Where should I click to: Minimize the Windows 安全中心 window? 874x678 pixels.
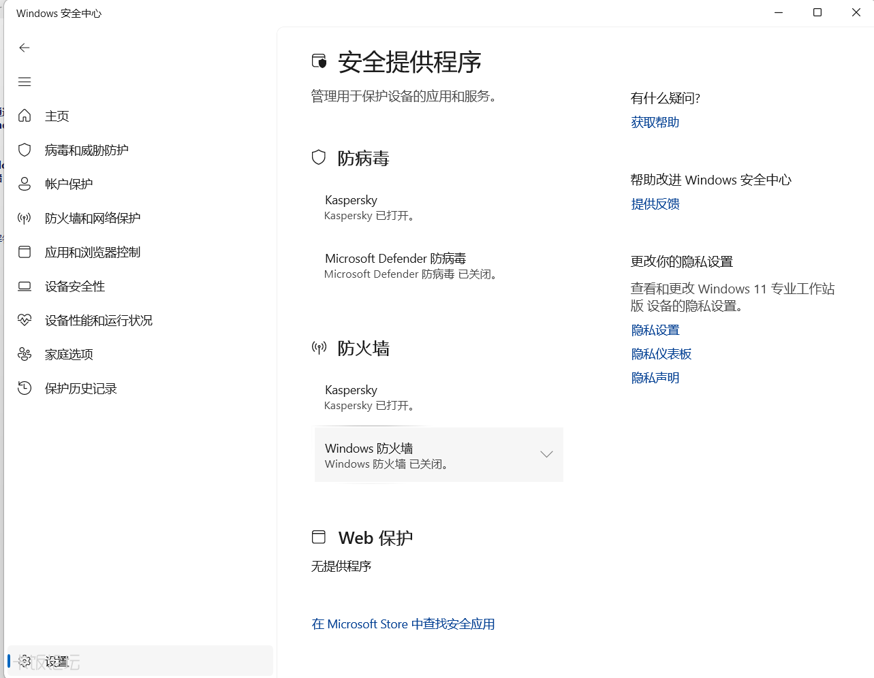[x=779, y=12]
